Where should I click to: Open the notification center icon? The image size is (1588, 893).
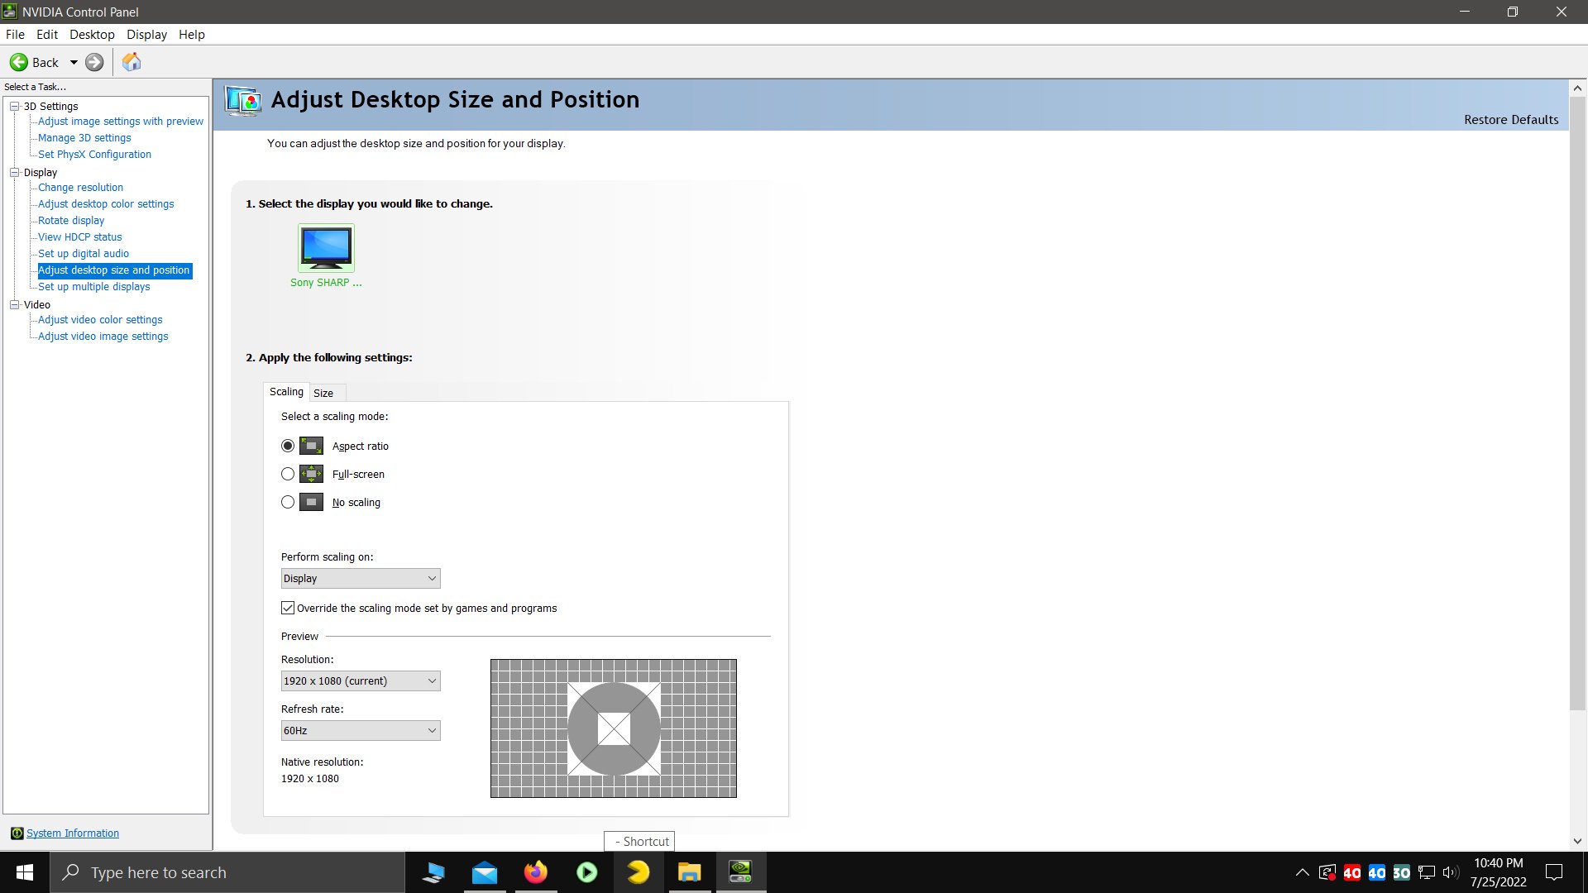pos(1554,872)
